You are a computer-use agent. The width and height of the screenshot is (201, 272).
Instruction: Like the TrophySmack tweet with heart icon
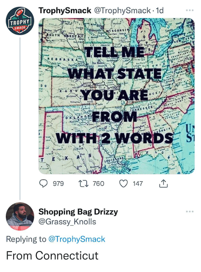(124, 184)
